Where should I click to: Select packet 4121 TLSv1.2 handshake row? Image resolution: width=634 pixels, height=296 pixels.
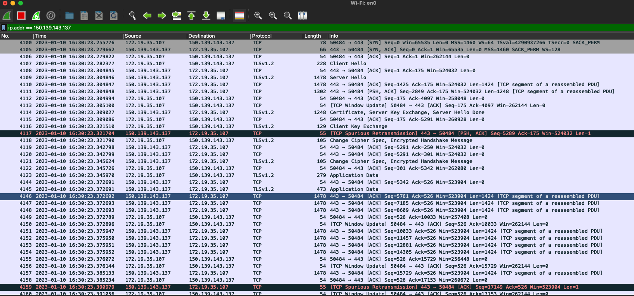click(317, 161)
